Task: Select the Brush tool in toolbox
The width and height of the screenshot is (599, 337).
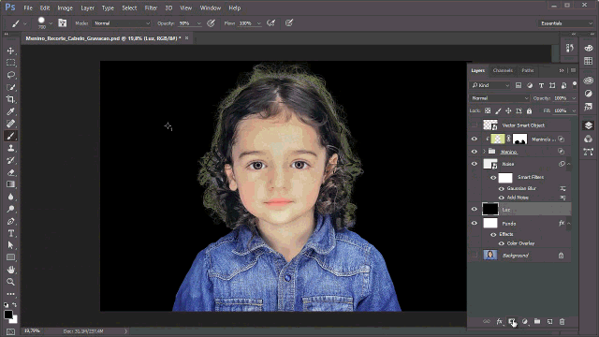Action: [10, 136]
